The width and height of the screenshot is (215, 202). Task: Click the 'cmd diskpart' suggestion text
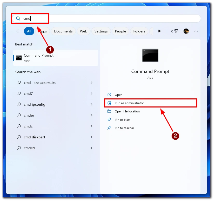[35, 137]
